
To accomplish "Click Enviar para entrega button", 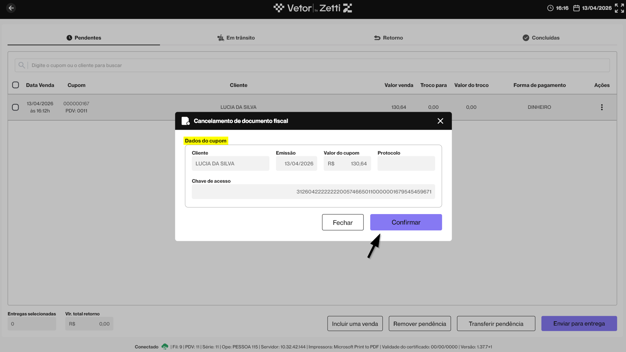I will click(x=579, y=324).
